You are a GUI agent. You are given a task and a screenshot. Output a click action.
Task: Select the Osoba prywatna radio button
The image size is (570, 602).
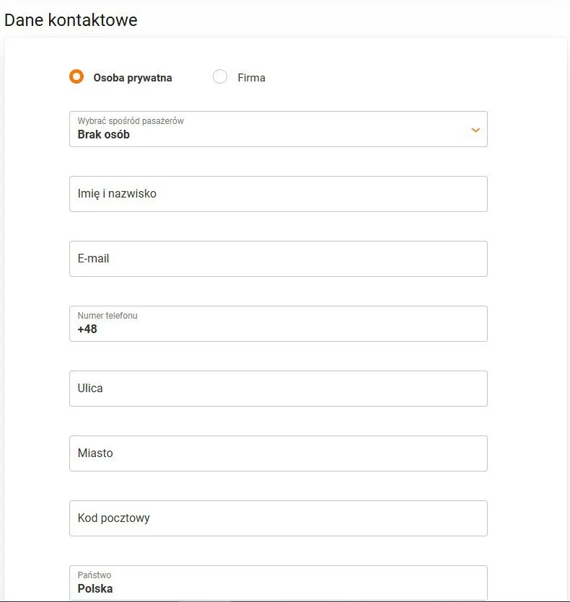[76, 77]
